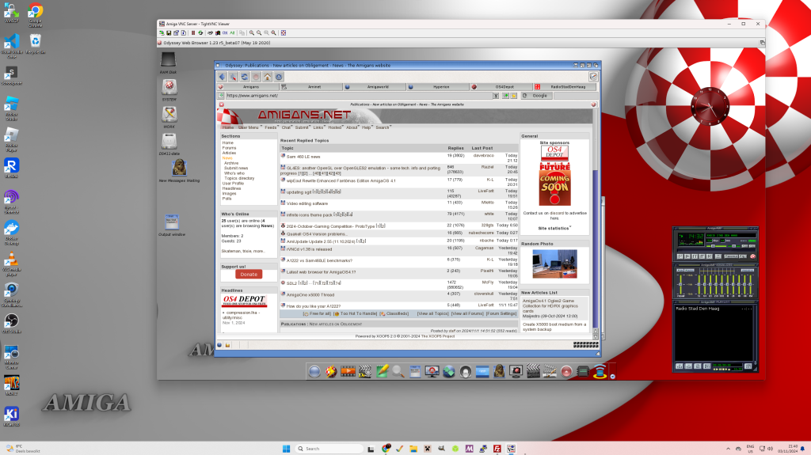Viewport: 811px width, 455px height.
Task: Launch the magnifying glass dock icon
Action: 398,371
